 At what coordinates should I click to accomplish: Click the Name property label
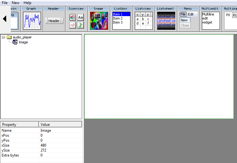coord(7,130)
